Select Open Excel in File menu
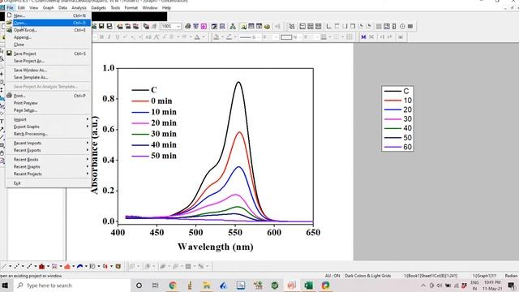Viewport: 519px width, 292px height. tap(49, 30)
